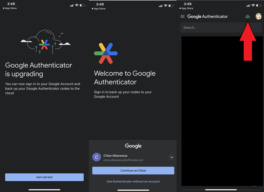Image resolution: width=264 pixels, height=192 pixels.
Task: Tap the chloe.albanesius@ziffmedia.com email text
Action: [123, 160]
